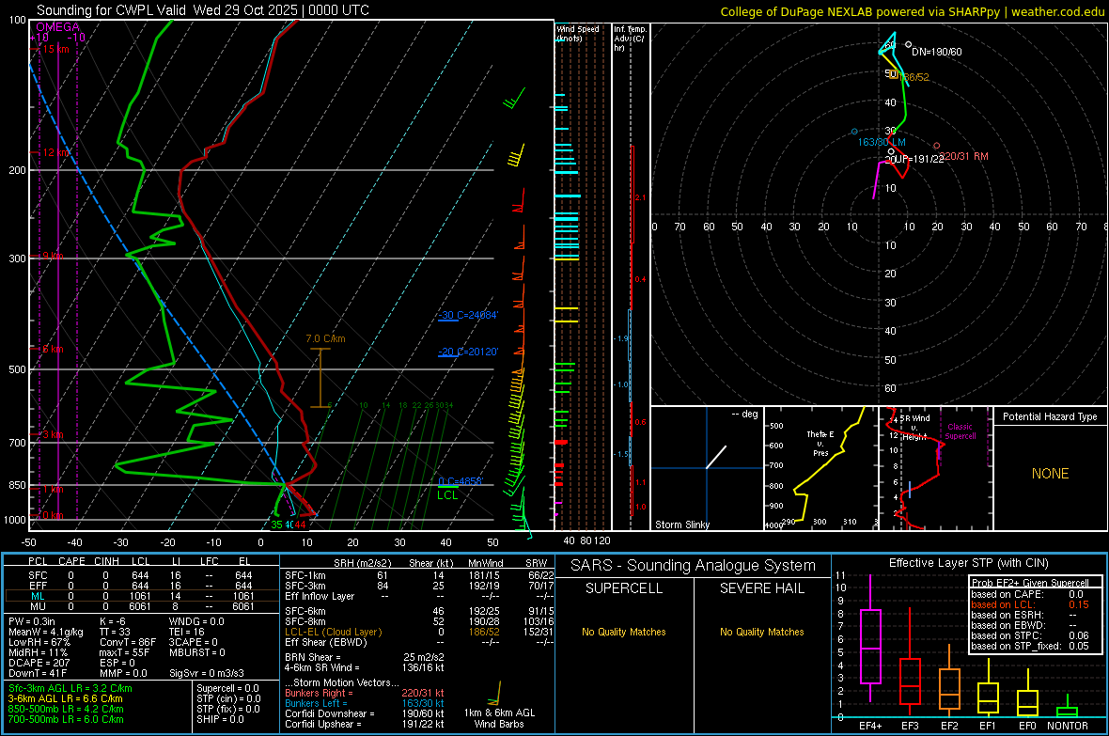Select the highlighted ML parcel row
The width and height of the screenshot is (1109, 736).
pos(142,596)
